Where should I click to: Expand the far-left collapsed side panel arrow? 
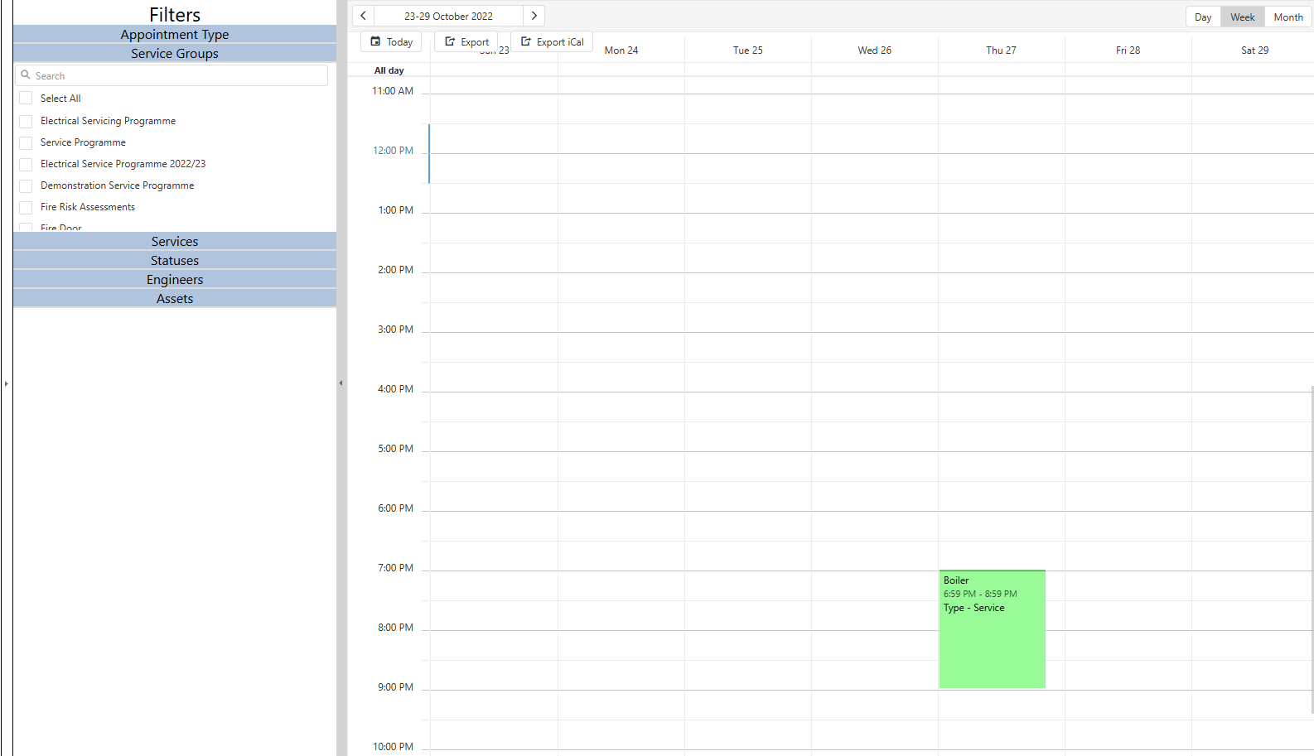[x=6, y=383]
